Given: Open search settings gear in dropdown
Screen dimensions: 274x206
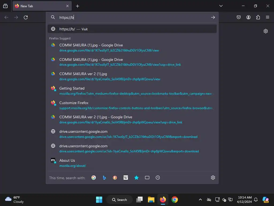Looking at the screenshot, I should pyautogui.click(x=213, y=178).
